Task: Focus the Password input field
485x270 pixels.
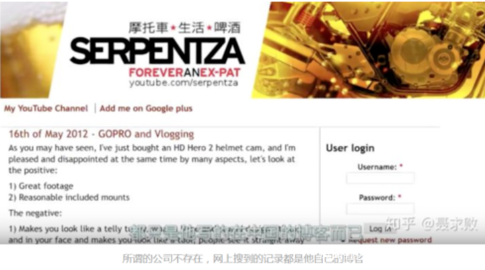Action: point(380,209)
